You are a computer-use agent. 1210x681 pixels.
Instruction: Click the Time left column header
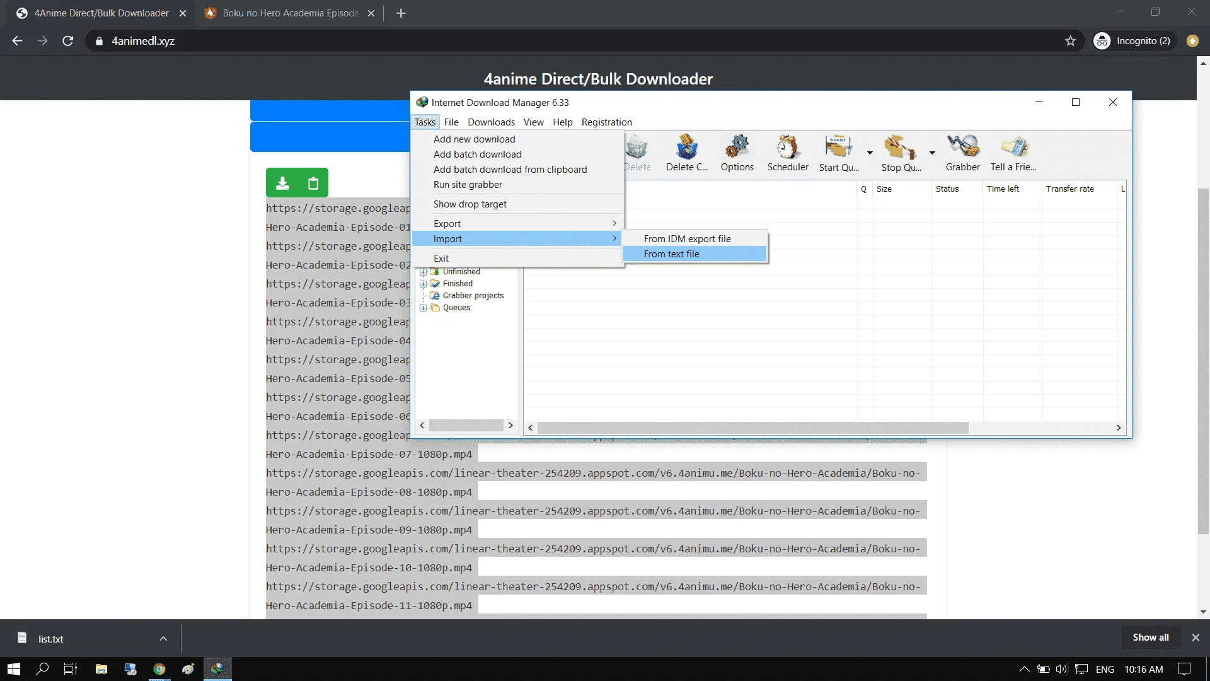pyautogui.click(x=1011, y=189)
